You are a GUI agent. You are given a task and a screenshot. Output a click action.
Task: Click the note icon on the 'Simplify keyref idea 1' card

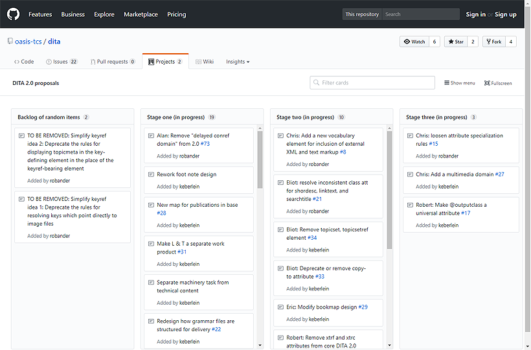[x=21, y=199]
